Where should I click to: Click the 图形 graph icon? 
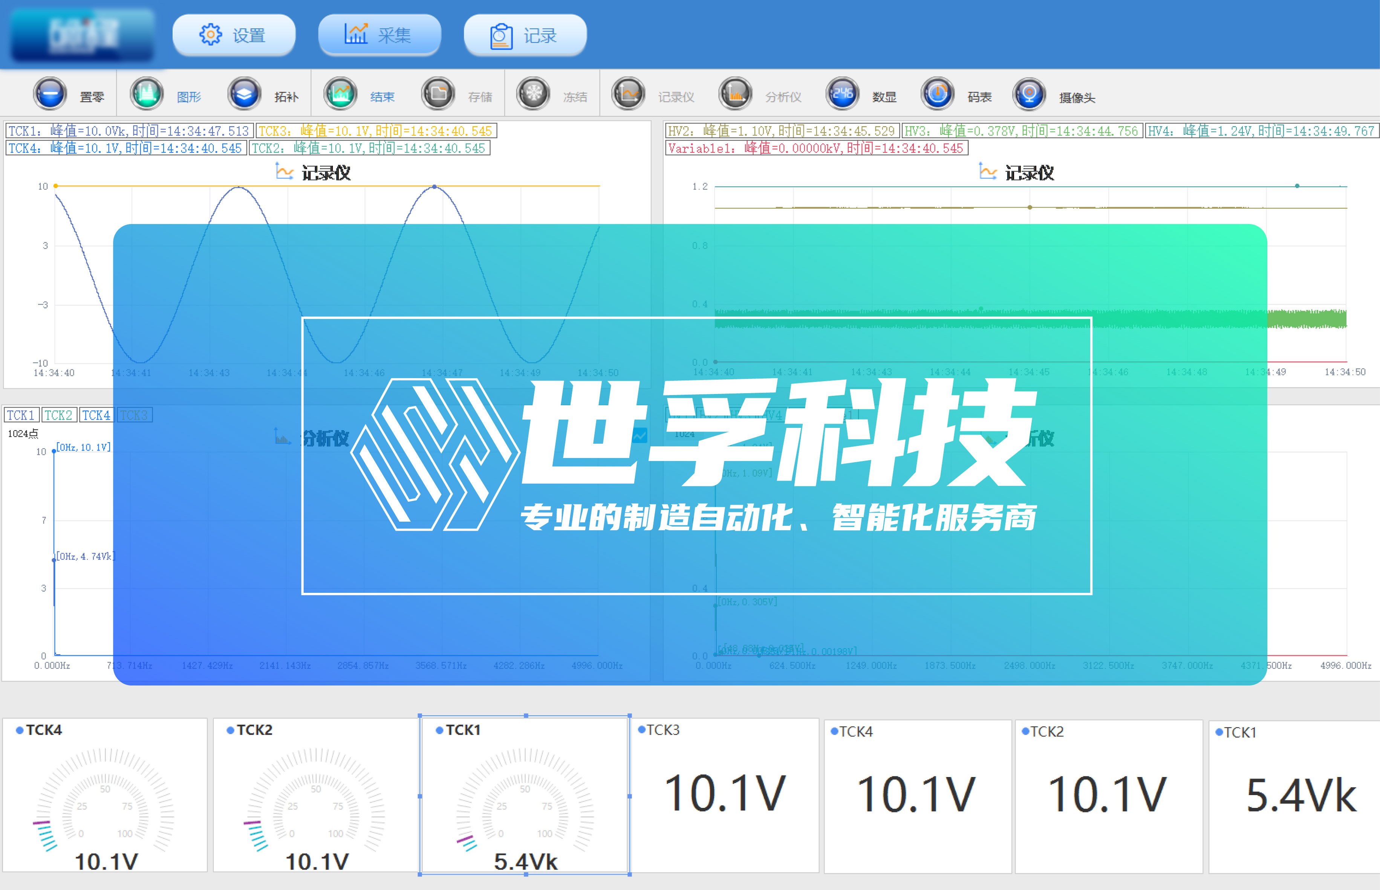coord(147,94)
